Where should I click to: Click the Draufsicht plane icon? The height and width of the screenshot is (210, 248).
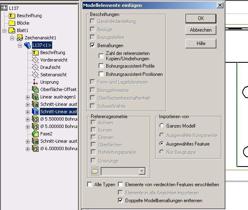[x=35, y=67]
